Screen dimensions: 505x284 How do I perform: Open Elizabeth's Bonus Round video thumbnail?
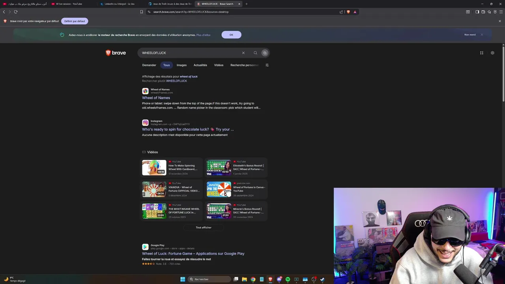click(219, 168)
